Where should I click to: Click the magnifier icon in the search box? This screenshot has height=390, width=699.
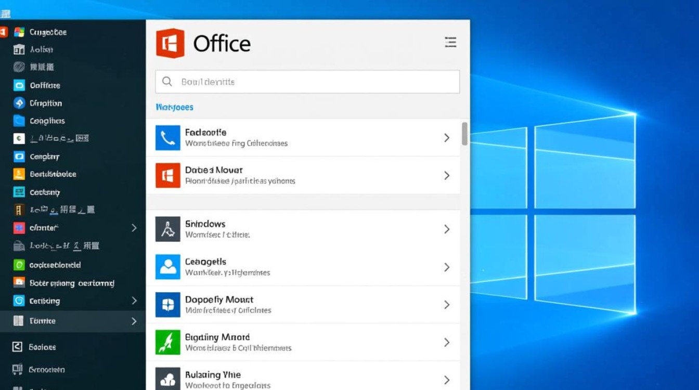pyautogui.click(x=167, y=82)
